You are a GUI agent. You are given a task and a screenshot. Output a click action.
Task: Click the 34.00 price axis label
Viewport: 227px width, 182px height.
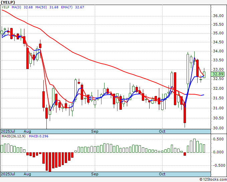pos(218,51)
